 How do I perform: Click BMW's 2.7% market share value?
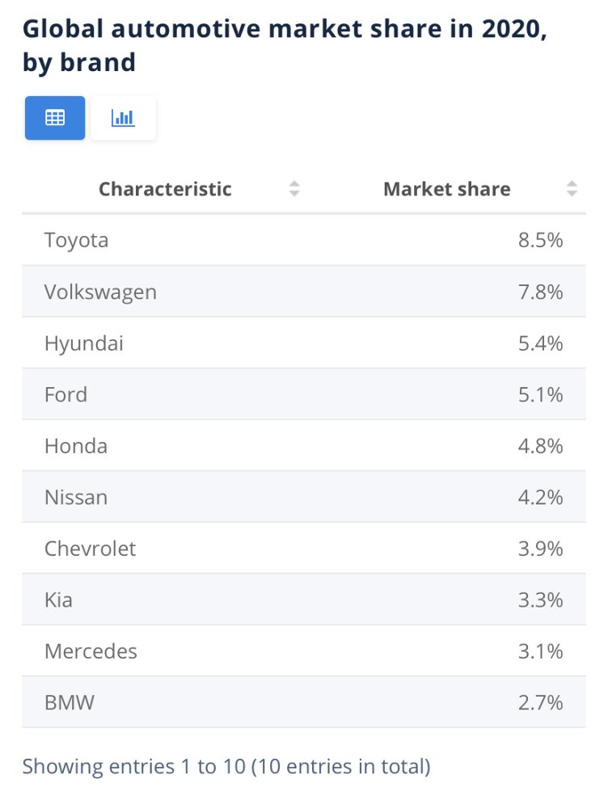(x=540, y=703)
